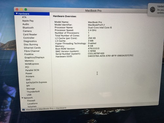Open Ethernet Cards section
Screen dimensions: 164x123
pyautogui.click(x=32, y=48)
